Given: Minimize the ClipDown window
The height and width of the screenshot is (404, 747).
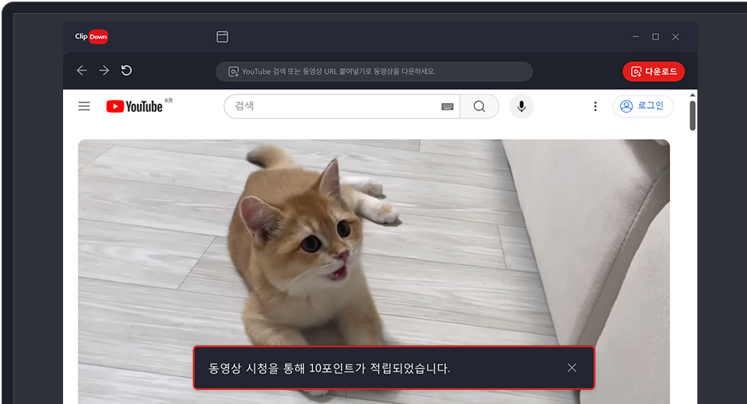Looking at the screenshot, I should [x=636, y=37].
